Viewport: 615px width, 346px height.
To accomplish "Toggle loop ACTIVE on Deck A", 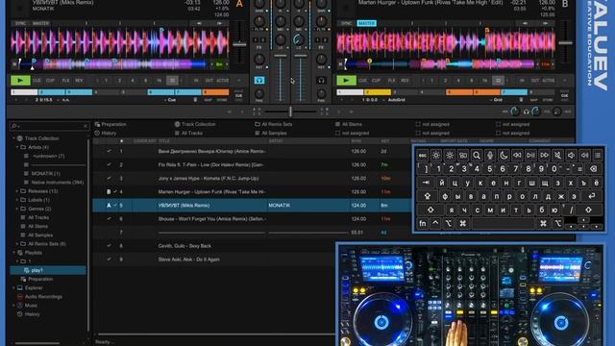I will [x=222, y=81].
